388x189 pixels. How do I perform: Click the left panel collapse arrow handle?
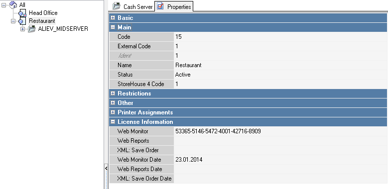click(106, 168)
